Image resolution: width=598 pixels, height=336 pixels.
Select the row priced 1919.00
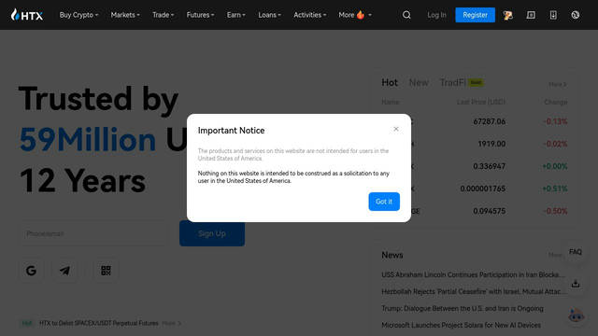(x=475, y=144)
